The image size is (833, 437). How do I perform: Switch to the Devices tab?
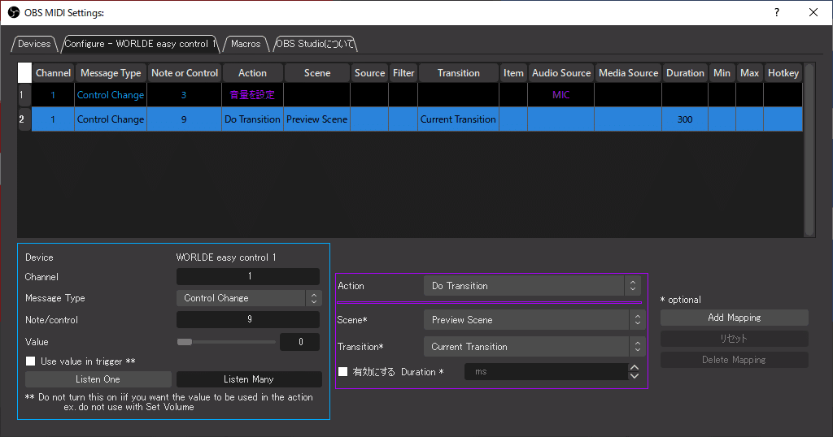pos(34,44)
